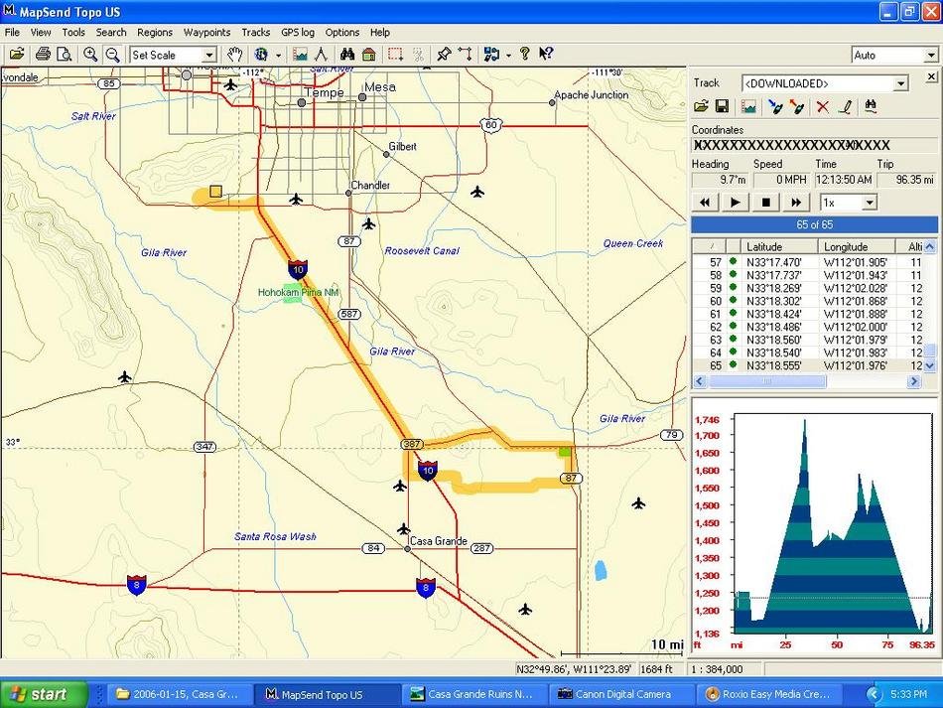Click the Open file toolbar icon
Screen dimensions: 943x708
(17, 55)
